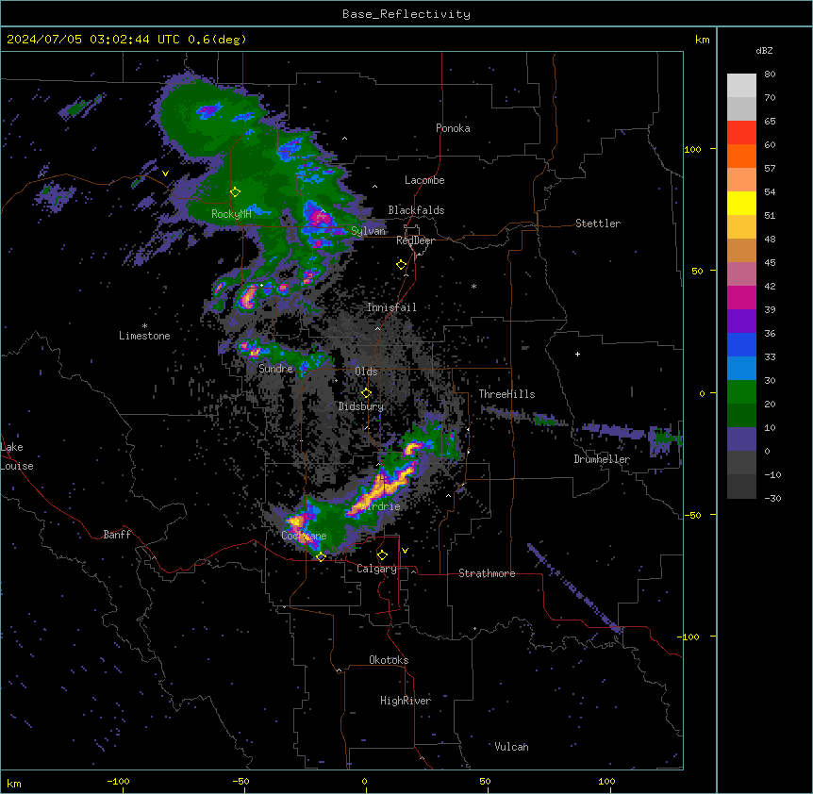This screenshot has height=794, width=813.
Task: Select the Innisfail city label
Action: [x=391, y=307]
